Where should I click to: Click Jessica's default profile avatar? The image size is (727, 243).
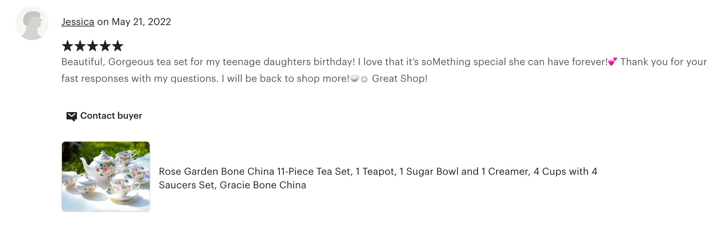coord(32,23)
